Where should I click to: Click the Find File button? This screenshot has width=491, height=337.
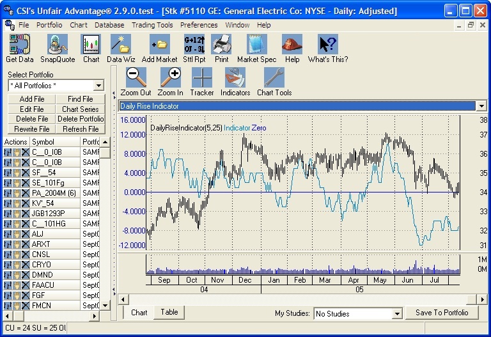(x=81, y=99)
